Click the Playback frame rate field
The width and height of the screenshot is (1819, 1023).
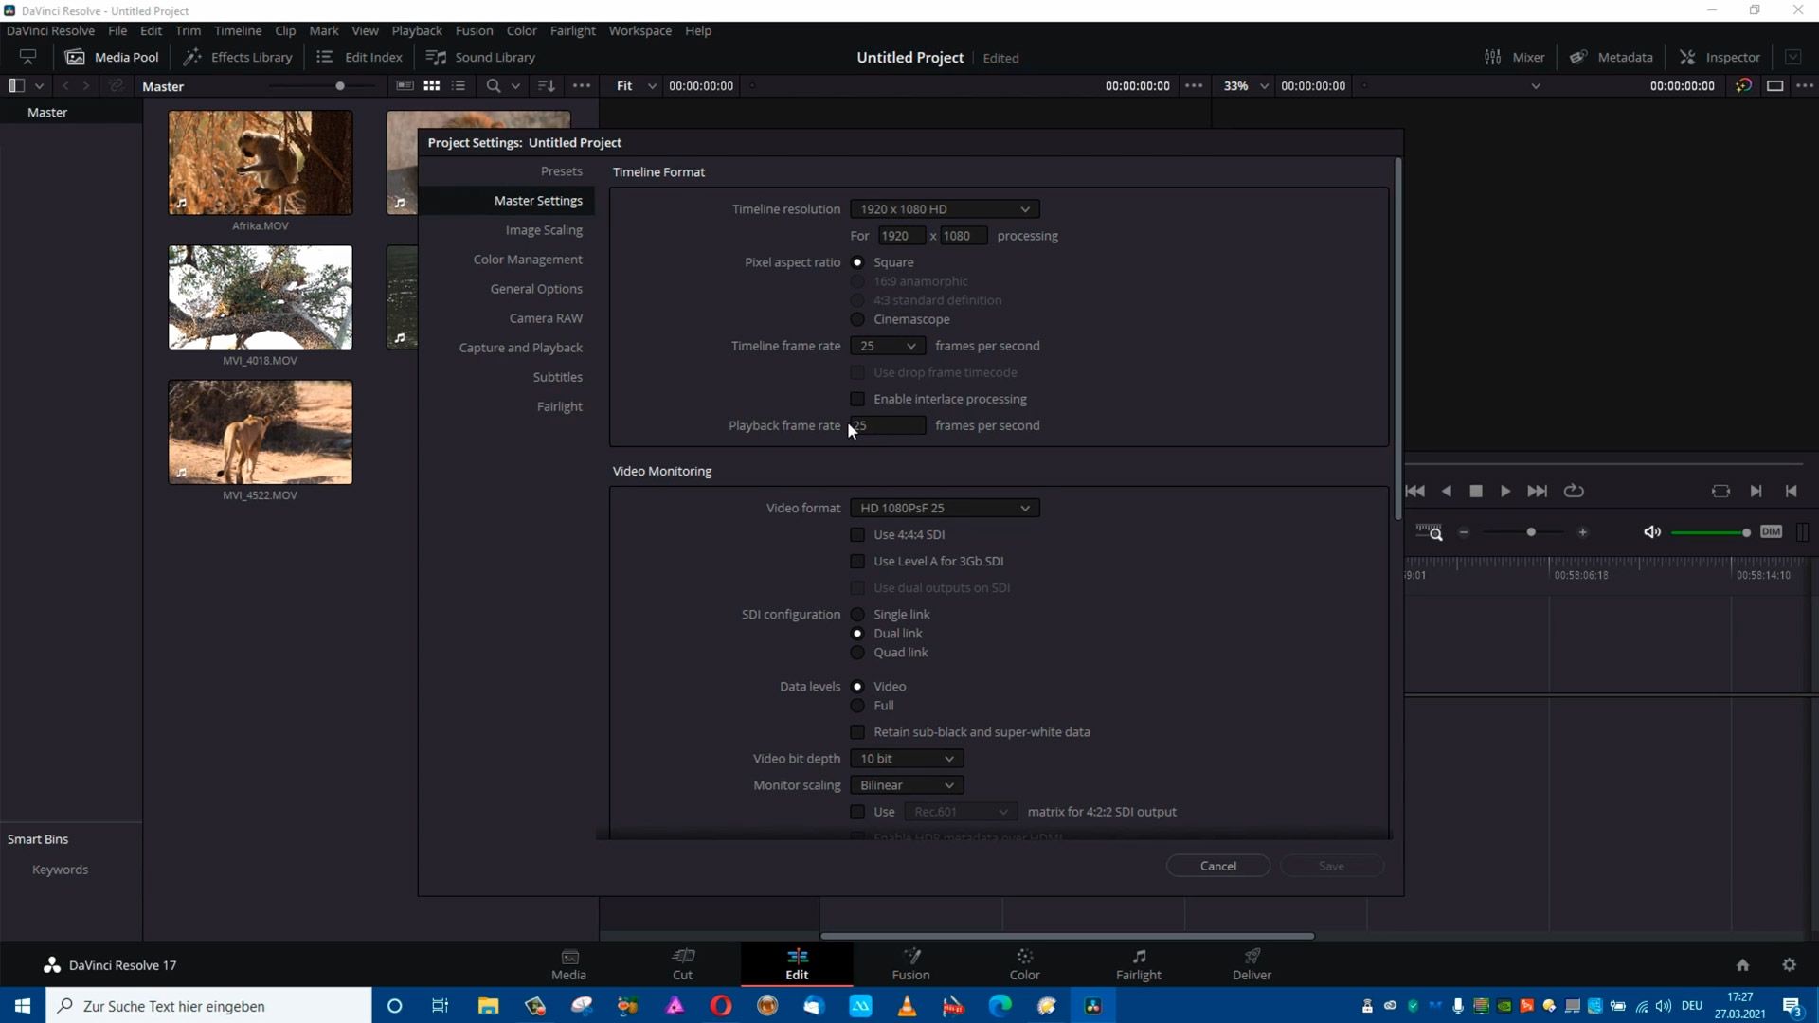point(888,425)
